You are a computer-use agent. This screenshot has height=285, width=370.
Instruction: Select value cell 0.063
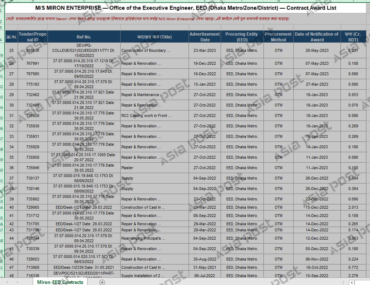[x=353, y=238]
